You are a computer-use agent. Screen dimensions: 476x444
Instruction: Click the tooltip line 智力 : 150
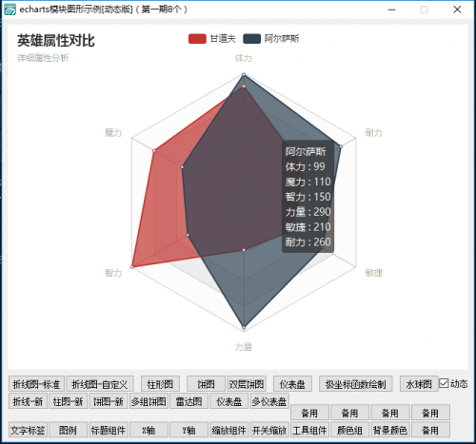point(307,197)
